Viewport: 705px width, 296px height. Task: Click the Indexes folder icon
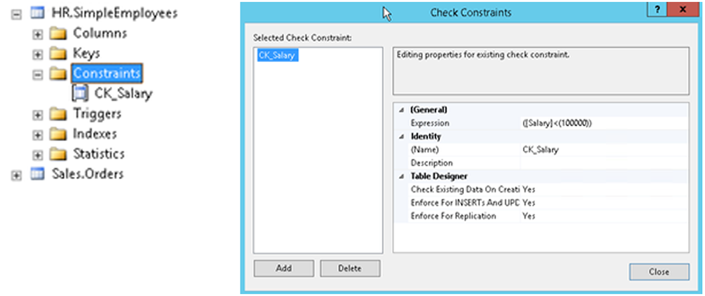coord(59,134)
